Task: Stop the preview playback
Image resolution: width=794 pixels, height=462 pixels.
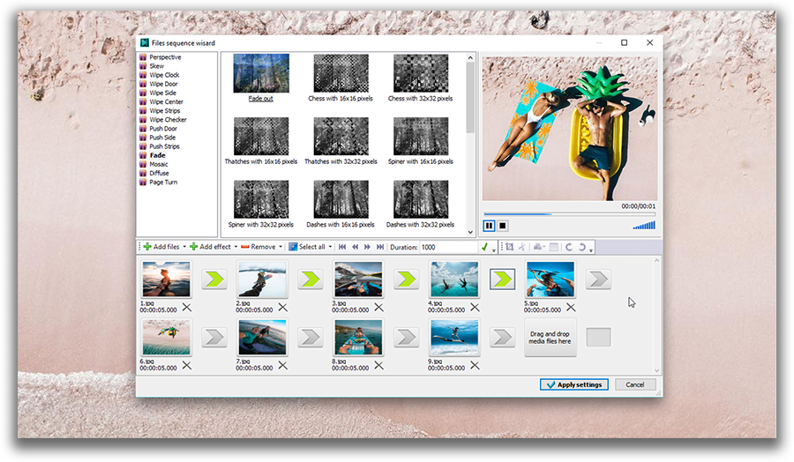Action: [503, 226]
